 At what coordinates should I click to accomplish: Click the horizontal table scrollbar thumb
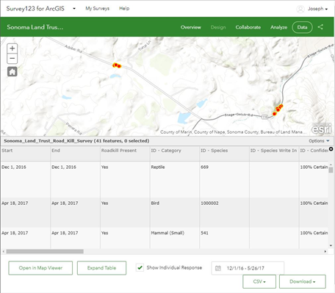pyautogui.click(x=45, y=251)
